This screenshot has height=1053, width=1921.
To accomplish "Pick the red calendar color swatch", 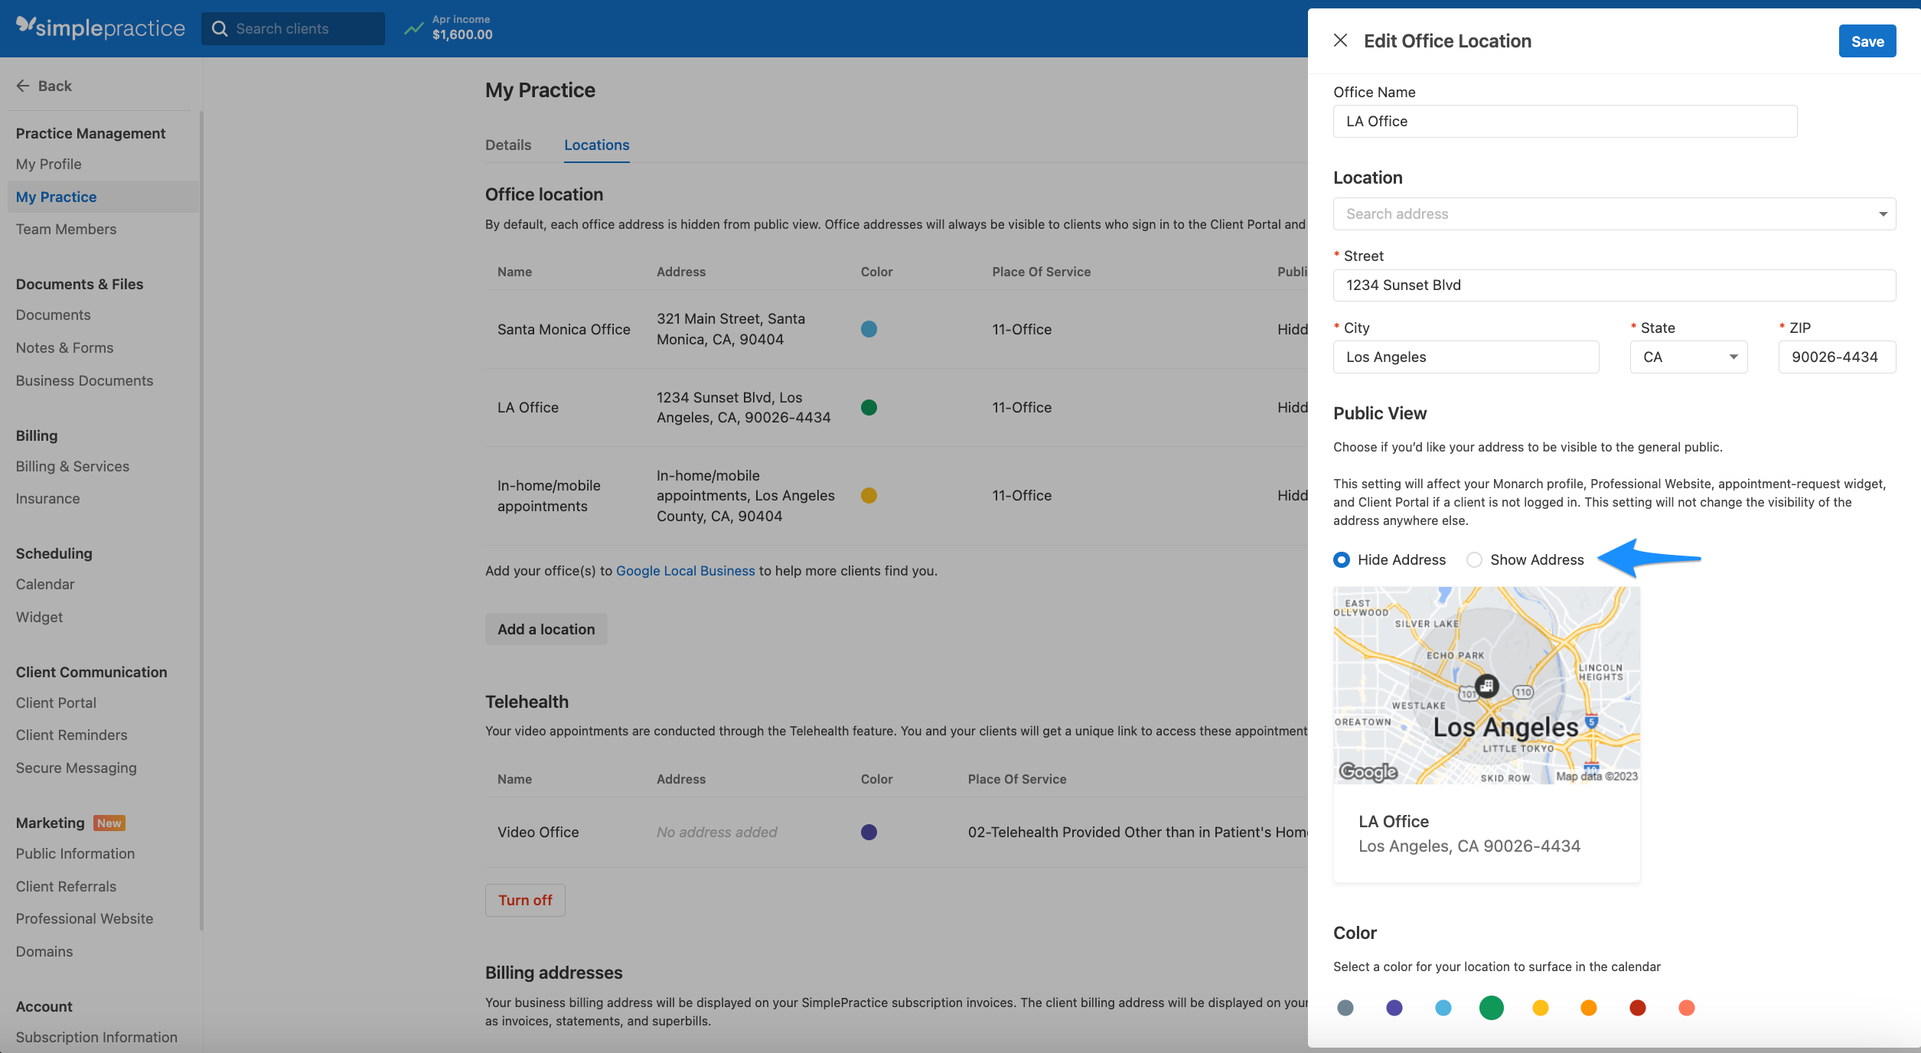I will (x=1637, y=1008).
